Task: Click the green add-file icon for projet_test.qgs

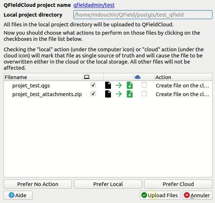Action: point(130,85)
